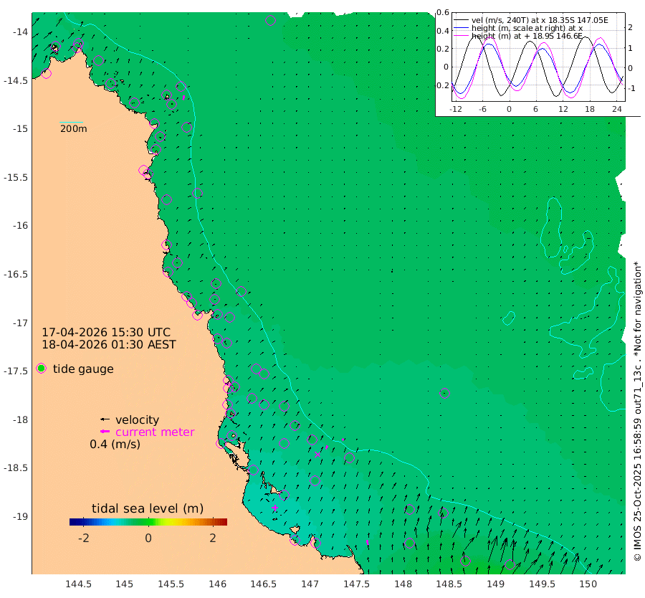The width and height of the screenshot is (645, 598).
Task: Click the inset x-axis '12' tick label
Action: pyautogui.click(x=563, y=109)
